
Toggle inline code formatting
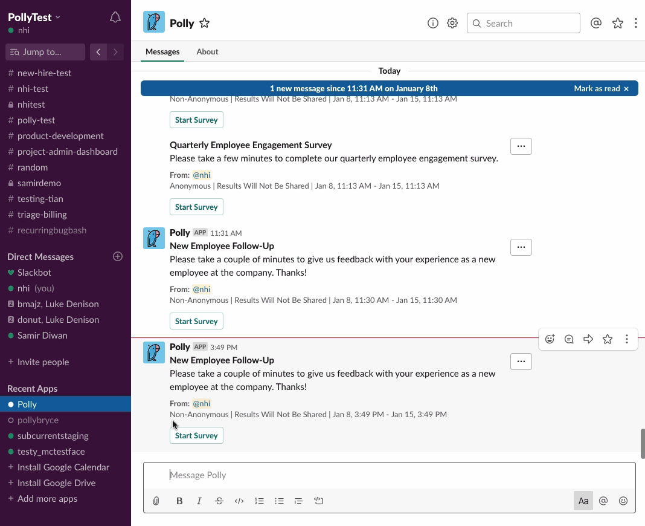click(239, 501)
